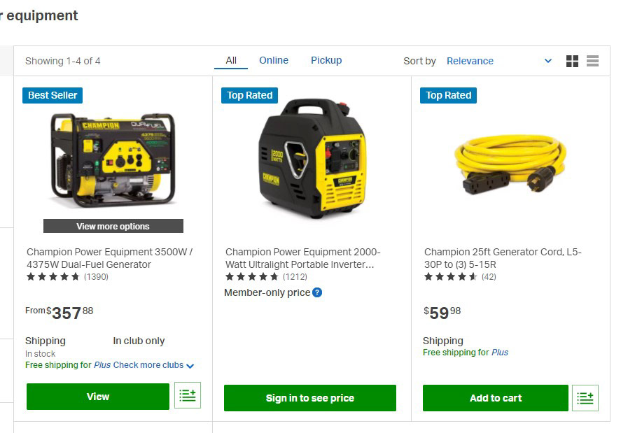The image size is (635, 433).
Task: Select the Pickup tab
Action: pos(326,60)
